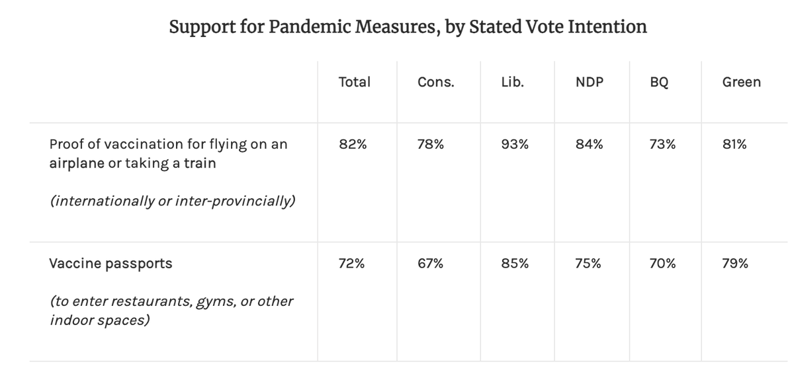This screenshot has width=794, height=366.
Task: Click the proof of vaccination row label
Action: tap(169, 153)
